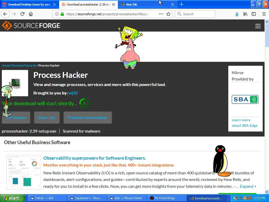Toggle the sidebar view icon
Viewport: 269px width, 202px height.
pyautogui.click(x=254, y=14)
